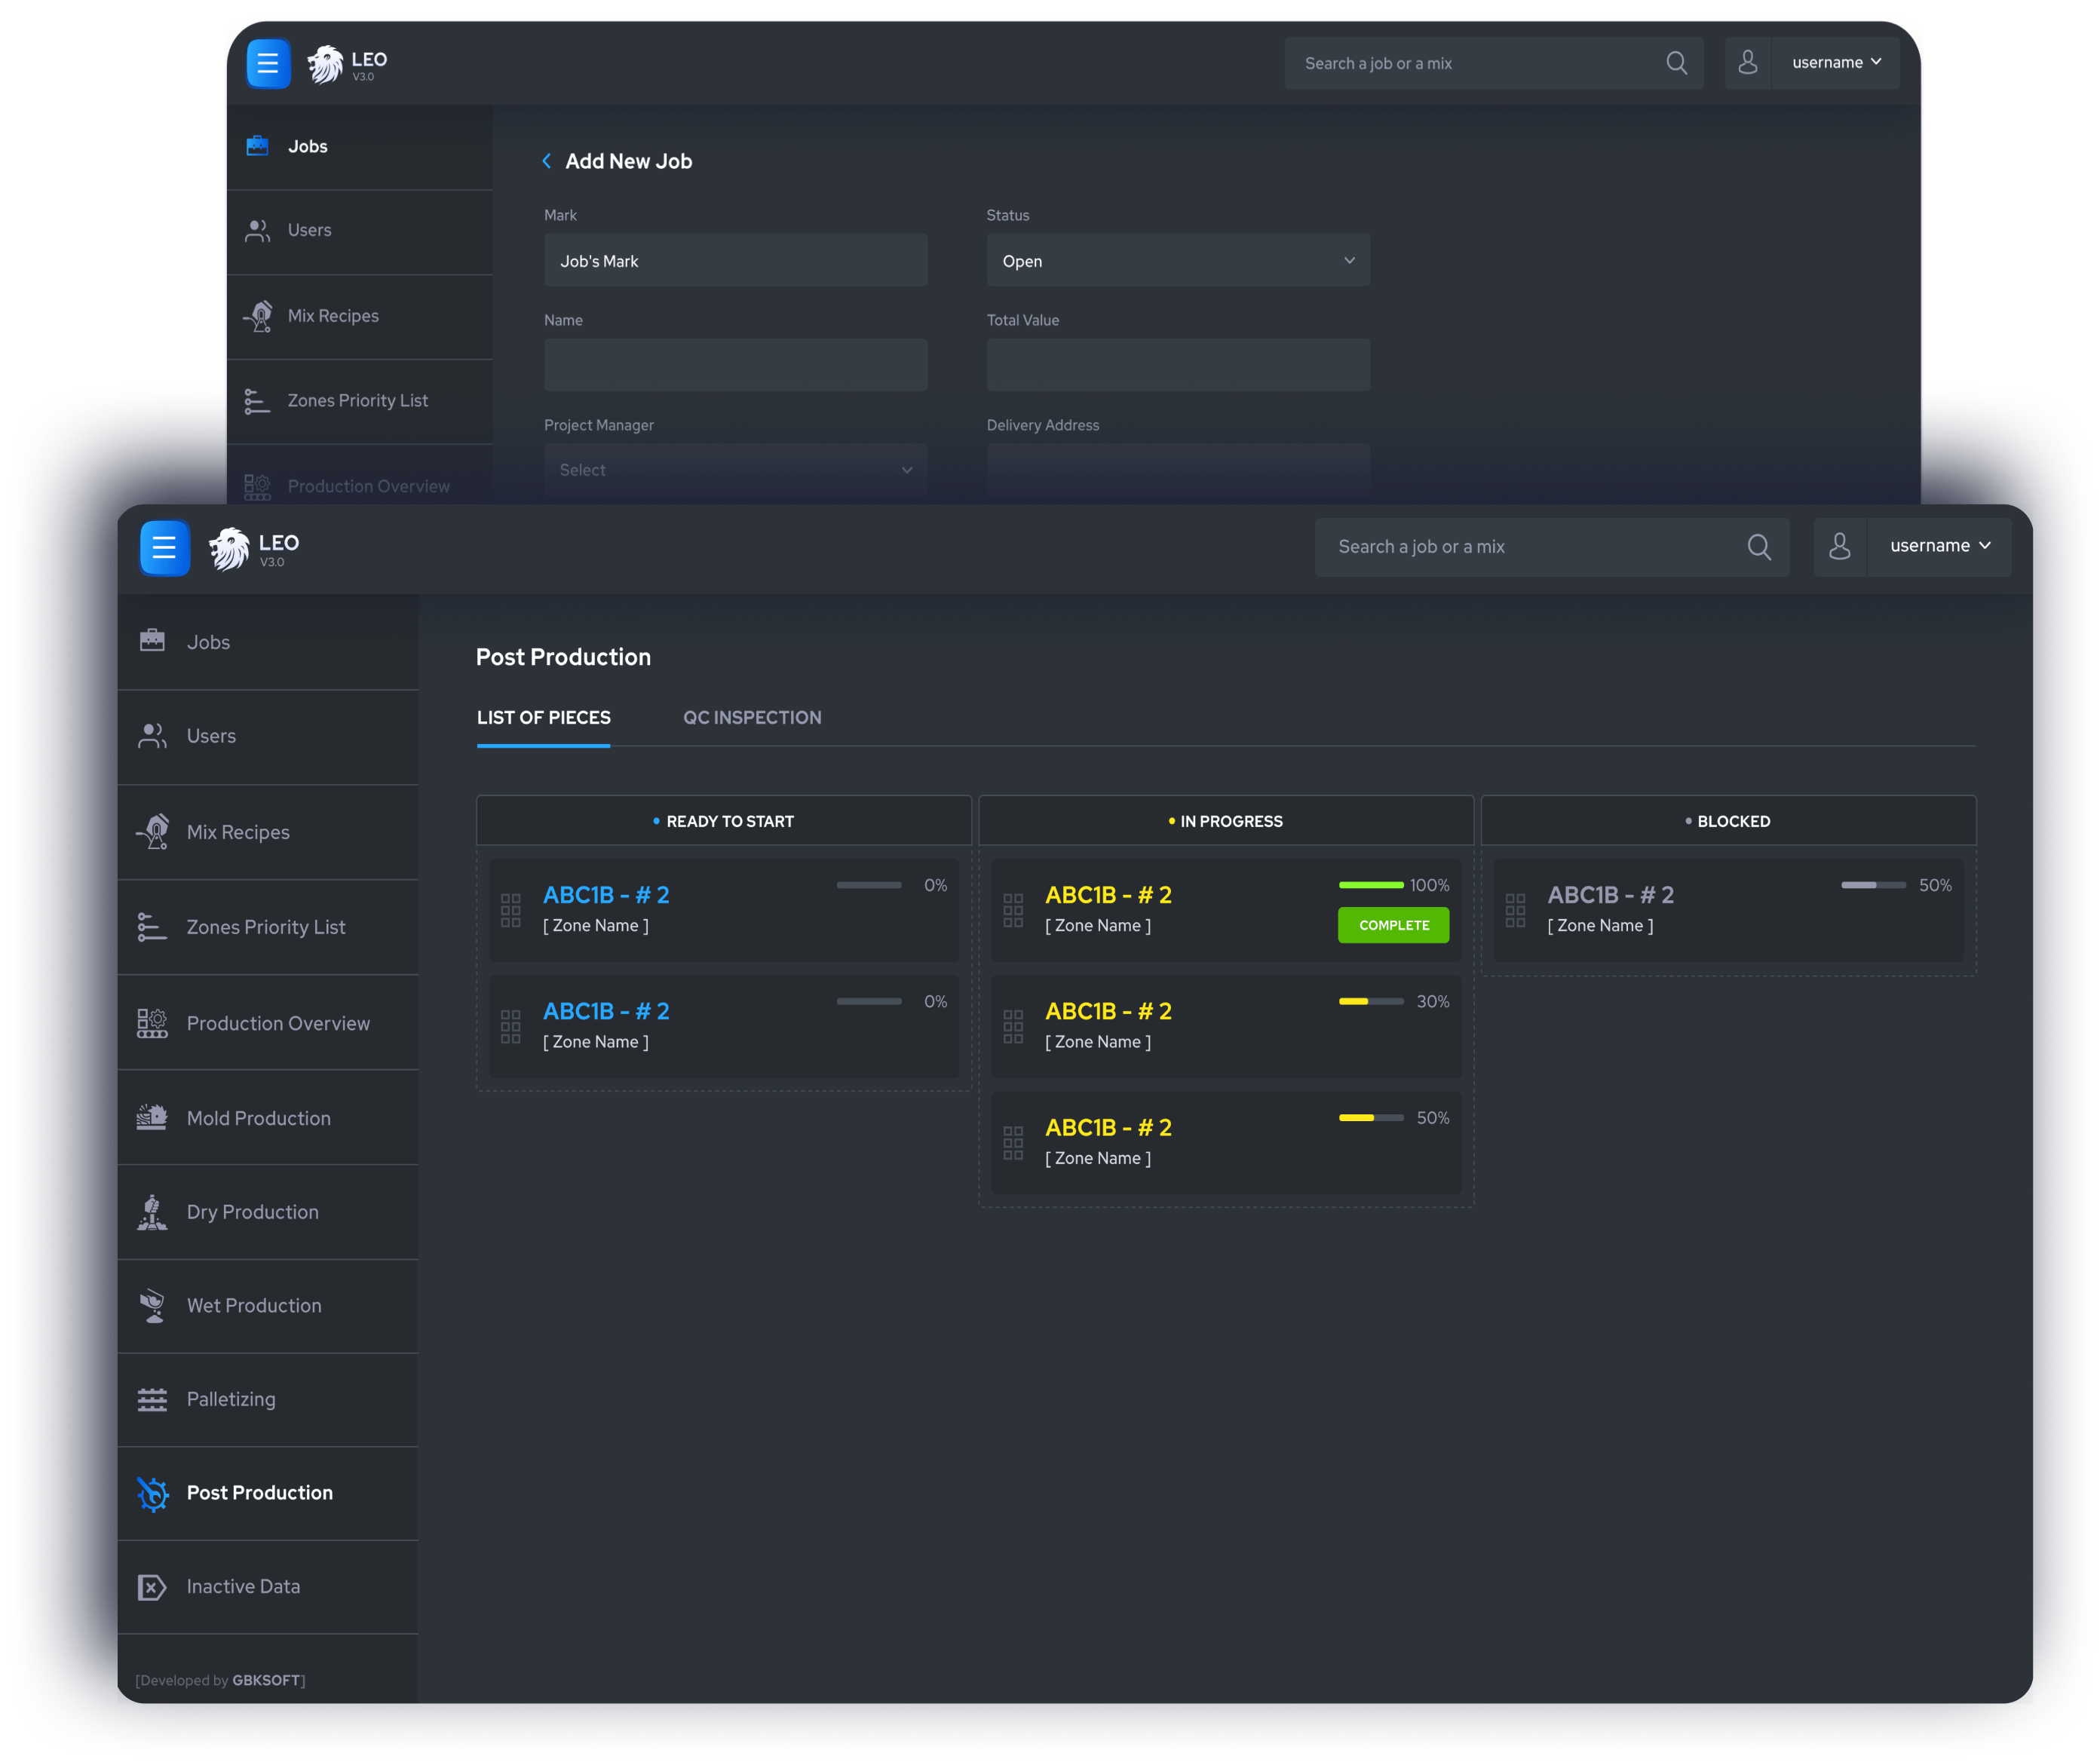Click the Inactive Data icon

[152, 1586]
